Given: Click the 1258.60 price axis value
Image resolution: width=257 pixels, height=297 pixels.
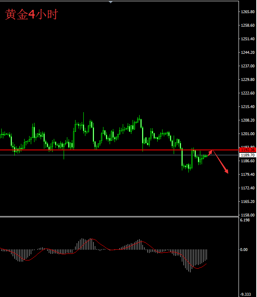Looking at the screenshot, I should click(x=248, y=25).
